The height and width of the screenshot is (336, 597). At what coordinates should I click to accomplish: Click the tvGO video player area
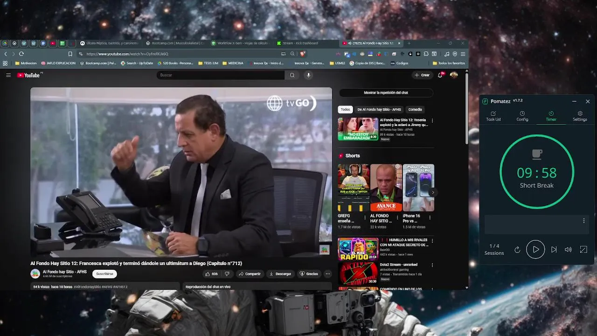coord(181,172)
